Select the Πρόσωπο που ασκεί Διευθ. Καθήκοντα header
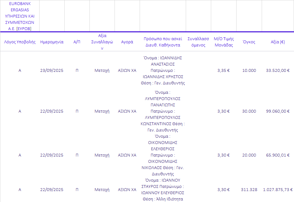The width and height of the screenshot is (294, 202). tap(163, 42)
